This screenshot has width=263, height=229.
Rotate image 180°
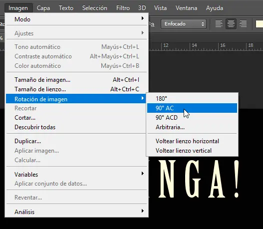[192, 99]
